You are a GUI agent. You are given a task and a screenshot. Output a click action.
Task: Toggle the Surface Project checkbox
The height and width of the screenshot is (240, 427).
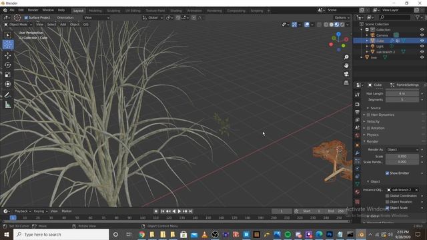[x=27, y=18]
